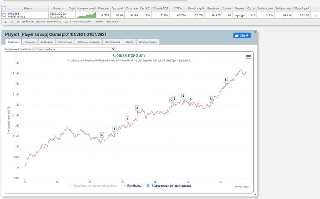Open the Player1 profile link
Screen dimensions: 320x199
(x=14, y=14)
